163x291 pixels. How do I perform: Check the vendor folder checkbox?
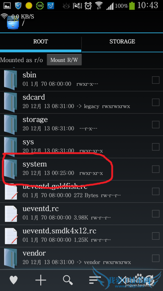pyautogui.click(x=156, y=258)
